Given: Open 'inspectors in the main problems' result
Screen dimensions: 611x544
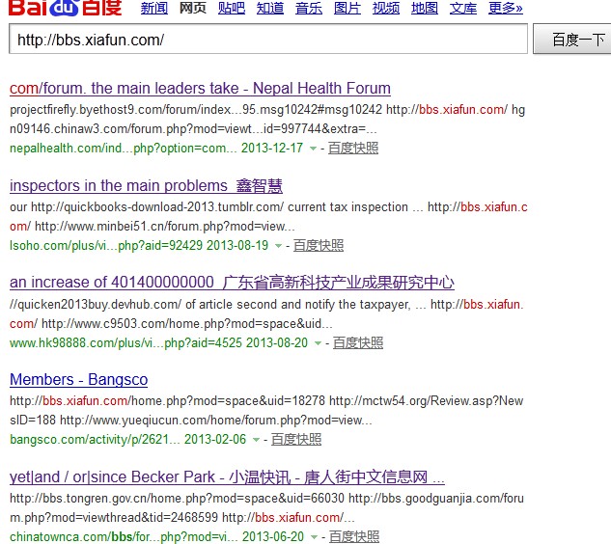Looking at the screenshot, I should (146, 186).
